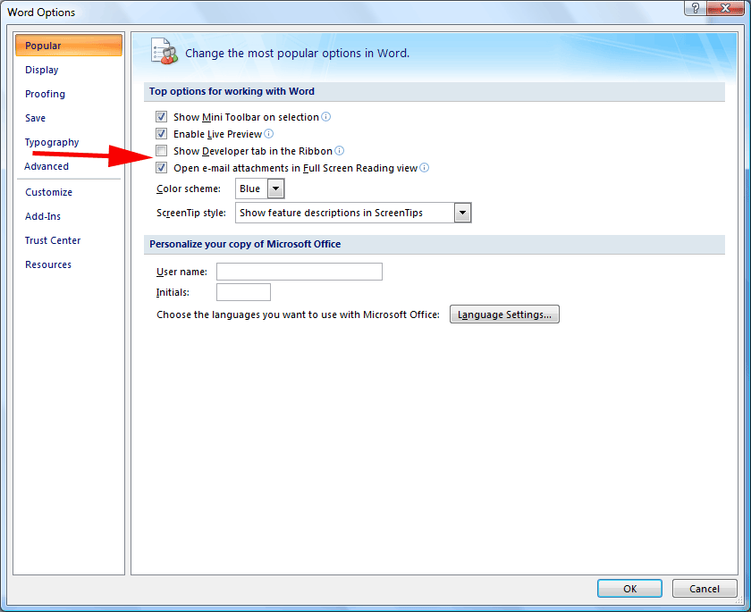Viewport: 751px width, 612px height.
Task: Open the Proofing options
Action: tap(45, 94)
